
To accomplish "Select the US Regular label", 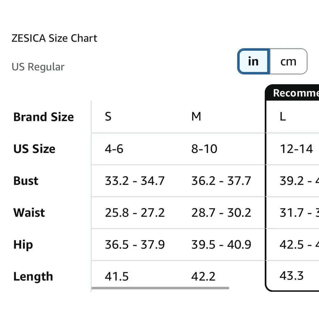I will (x=38, y=67).
